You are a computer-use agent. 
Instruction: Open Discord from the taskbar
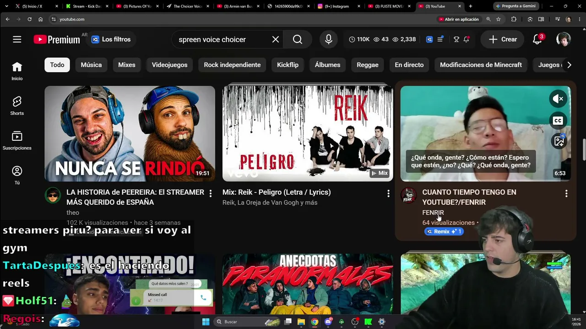point(328,322)
